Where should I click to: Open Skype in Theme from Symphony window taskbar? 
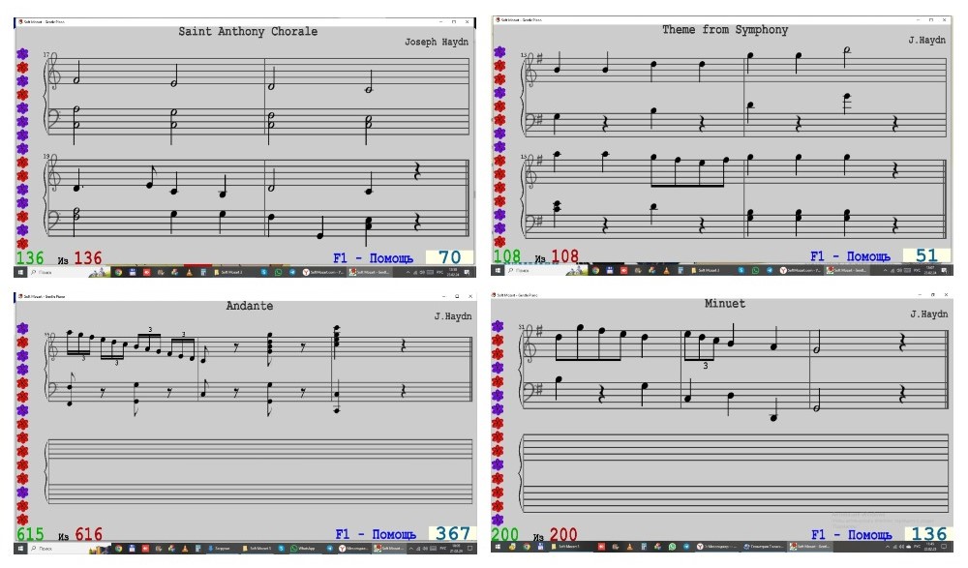pyautogui.click(x=741, y=270)
